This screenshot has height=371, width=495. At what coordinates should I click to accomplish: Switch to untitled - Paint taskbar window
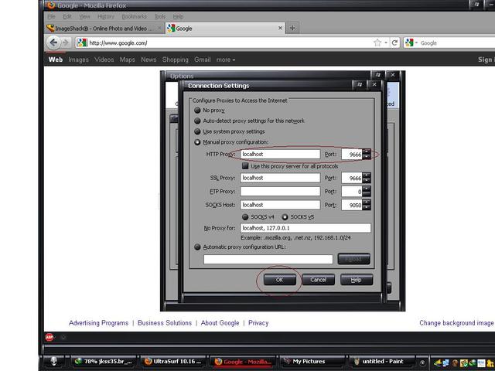click(x=382, y=362)
